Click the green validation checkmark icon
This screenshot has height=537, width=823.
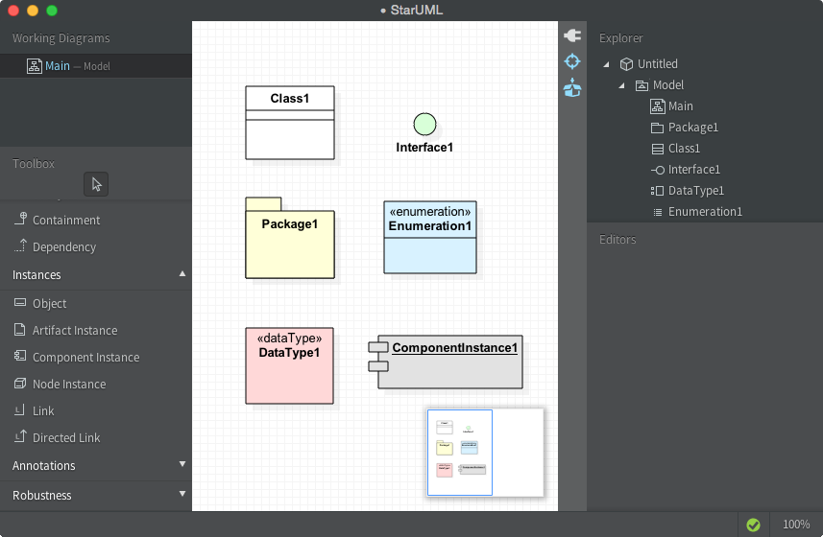click(x=753, y=525)
